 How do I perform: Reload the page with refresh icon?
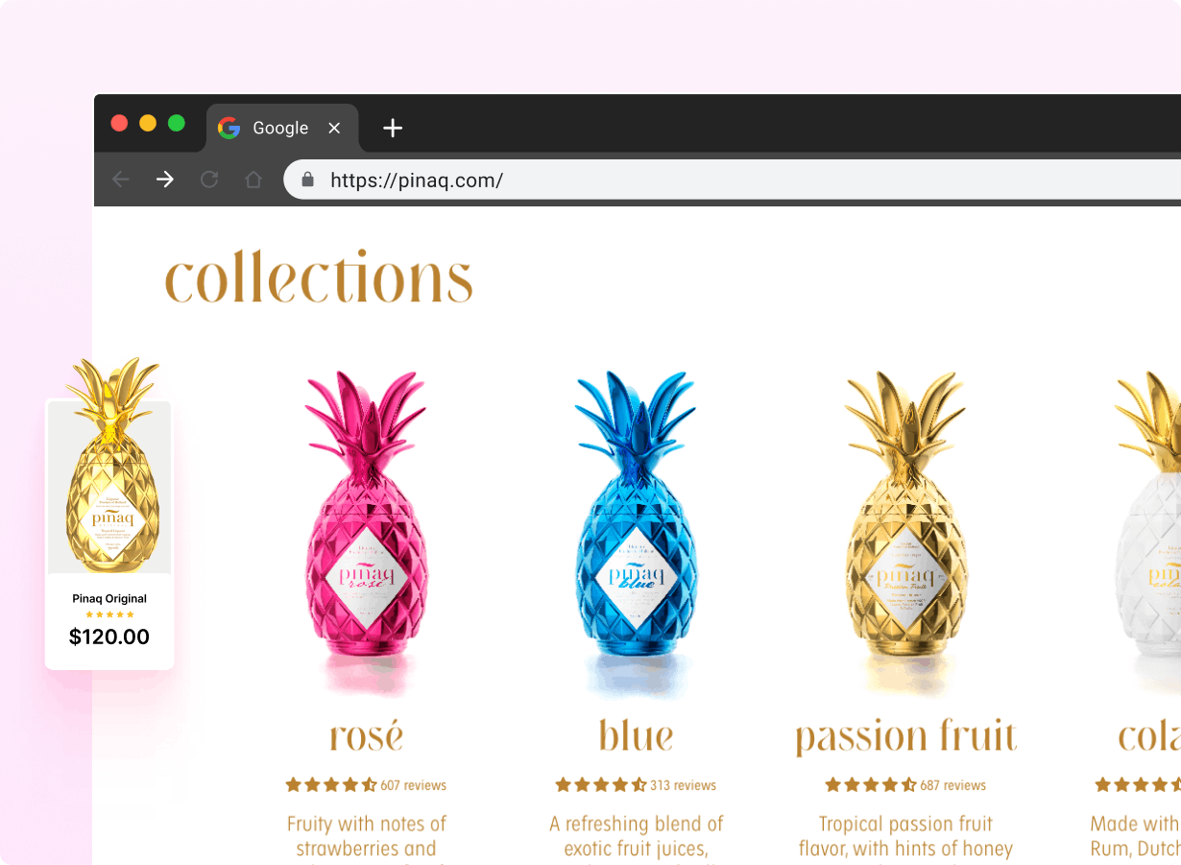209,180
